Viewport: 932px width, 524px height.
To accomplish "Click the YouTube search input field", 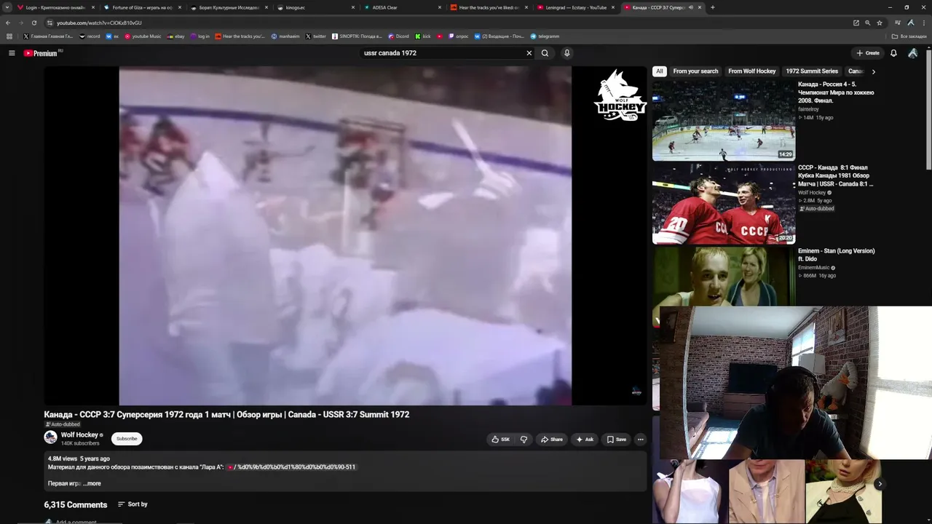I will point(442,53).
